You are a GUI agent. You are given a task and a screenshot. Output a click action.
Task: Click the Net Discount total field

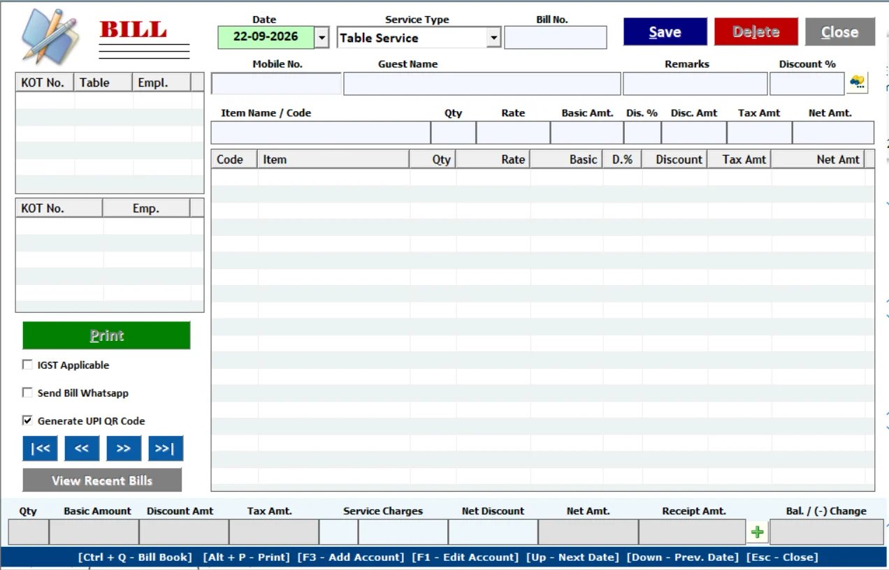tap(493, 532)
